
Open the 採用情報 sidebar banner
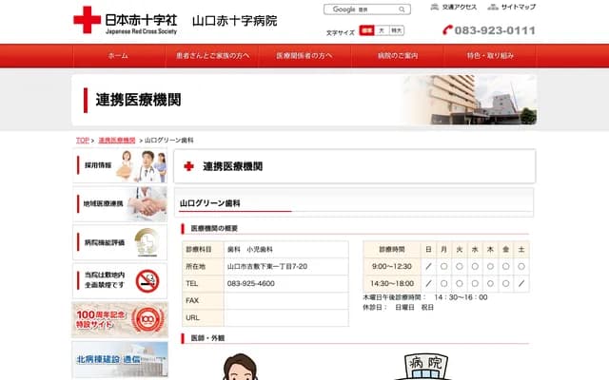coord(120,165)
